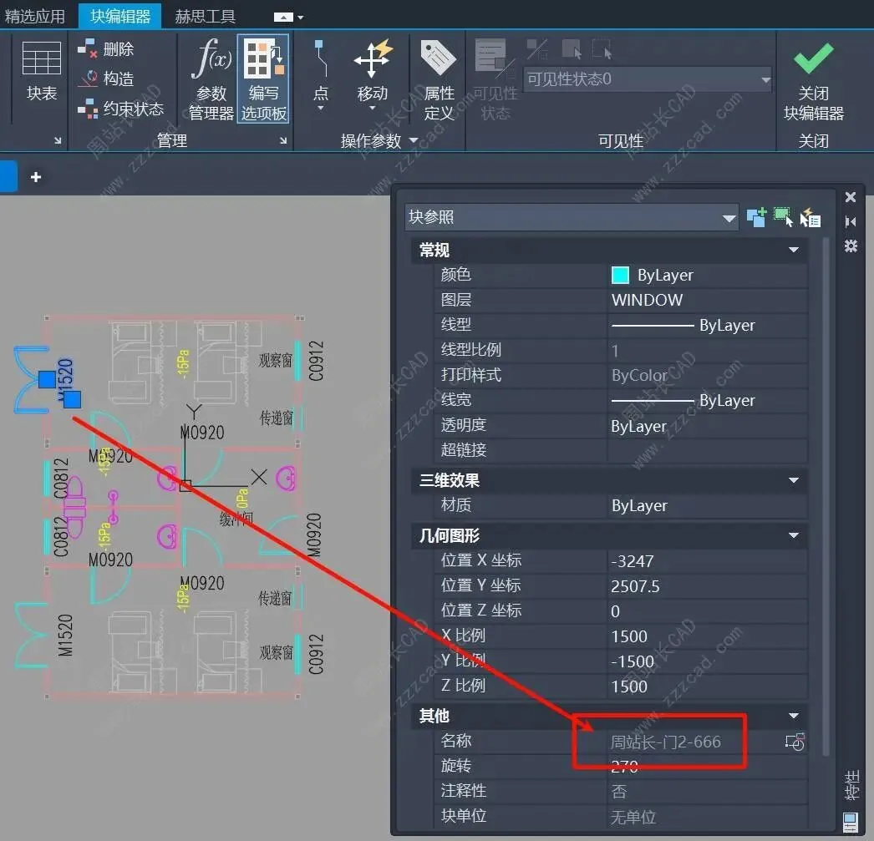Add a new drawing tab with plus
The image size is (874, 841).
click(x=36, y=177)
